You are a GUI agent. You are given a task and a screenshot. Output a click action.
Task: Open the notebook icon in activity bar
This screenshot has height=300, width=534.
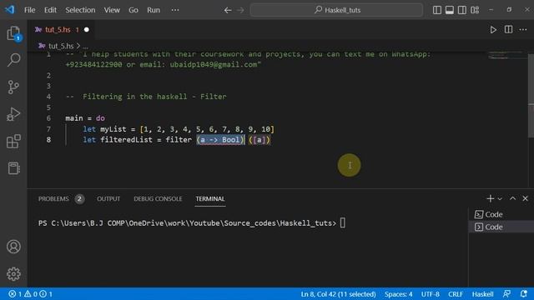point(13,168)
